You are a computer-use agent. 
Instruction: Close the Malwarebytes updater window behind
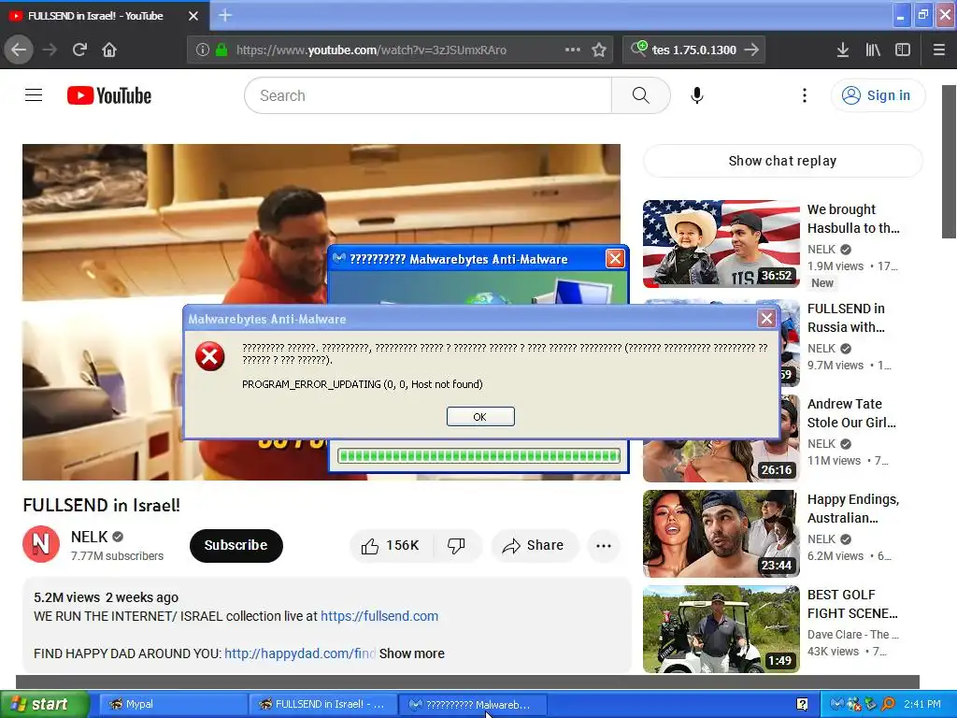pos(615,259)
